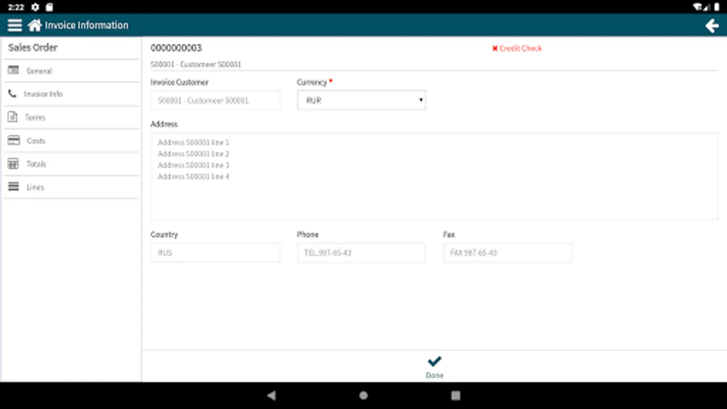Tap the red X credit check icon
727x409 pixels.
point(495,48)
